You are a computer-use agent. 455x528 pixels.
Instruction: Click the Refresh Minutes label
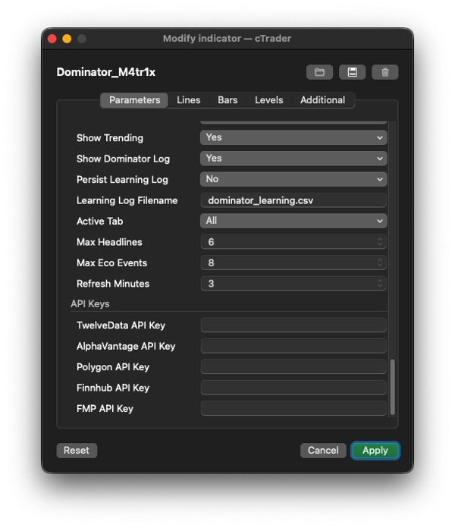coord(113,284)
